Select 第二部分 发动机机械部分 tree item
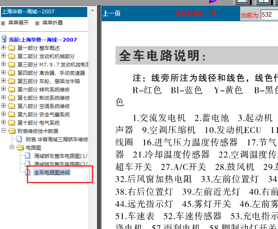Screen dimensions: 278x229 46,56
